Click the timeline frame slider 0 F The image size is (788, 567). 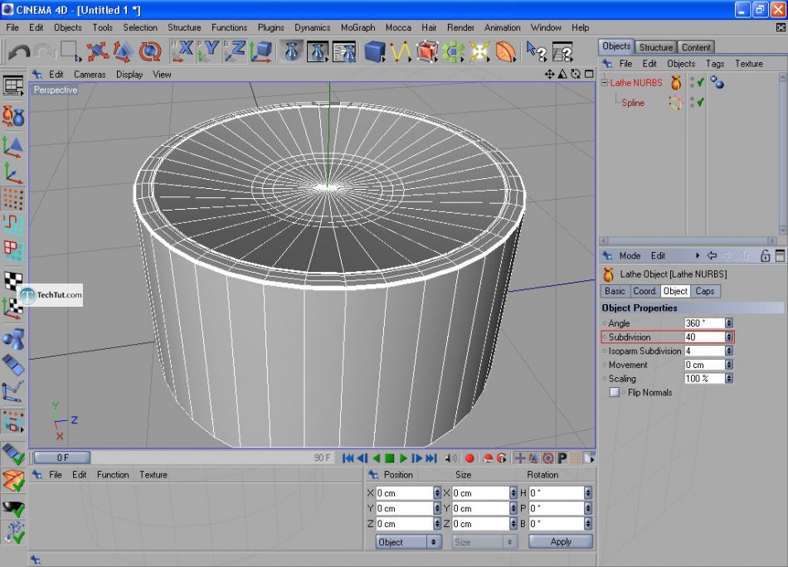tap(62, 458)
